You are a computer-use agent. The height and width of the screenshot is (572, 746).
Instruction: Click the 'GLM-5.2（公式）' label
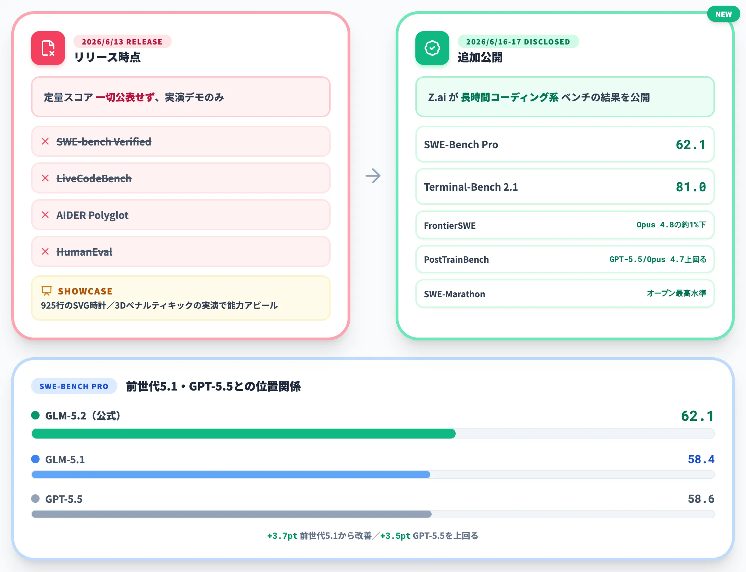83,416
